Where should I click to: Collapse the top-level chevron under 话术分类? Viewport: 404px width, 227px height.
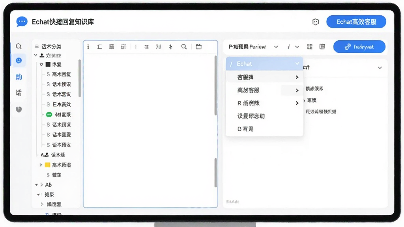pos(36,55)
